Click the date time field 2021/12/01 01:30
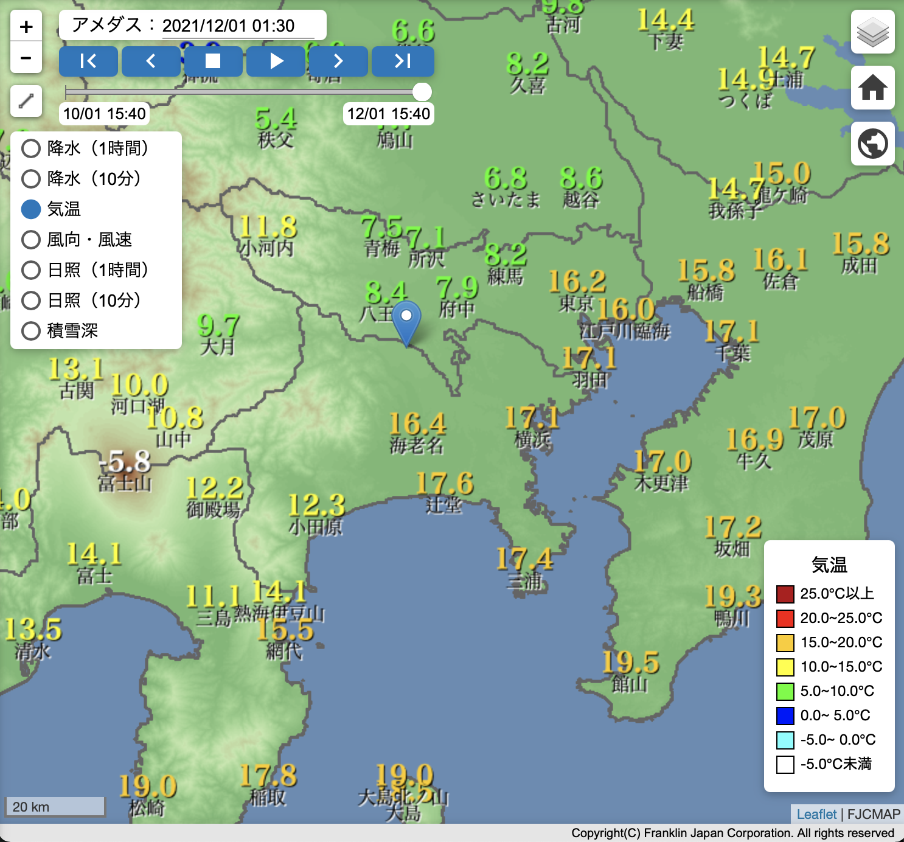904x842 pixels. point(237,26)
